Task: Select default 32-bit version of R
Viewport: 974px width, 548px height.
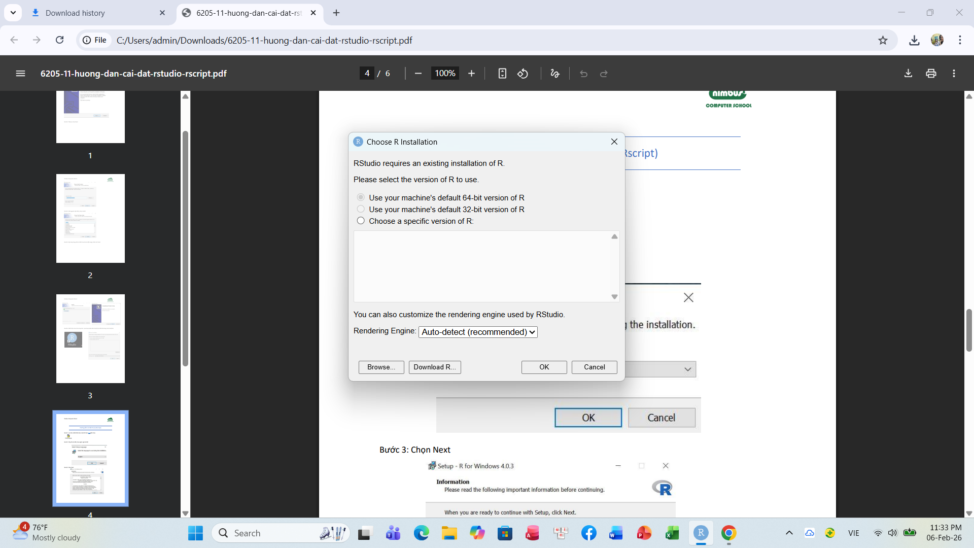Action: pyautogui.click(x=361, y=209)
